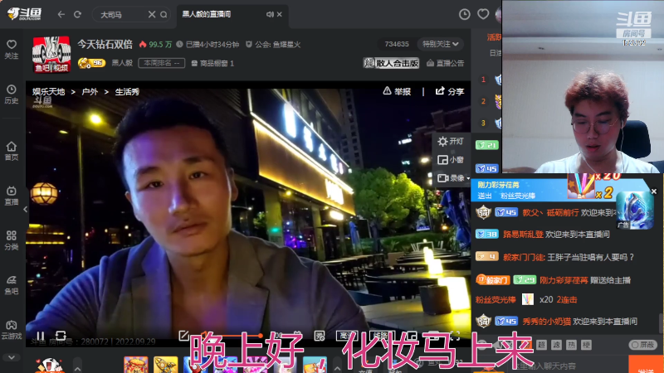Image resolution: width=664 pixels, height=373 pixels.
Task: Enter fullscreen with the corner-brackets icon
Action: coord(455,337)
